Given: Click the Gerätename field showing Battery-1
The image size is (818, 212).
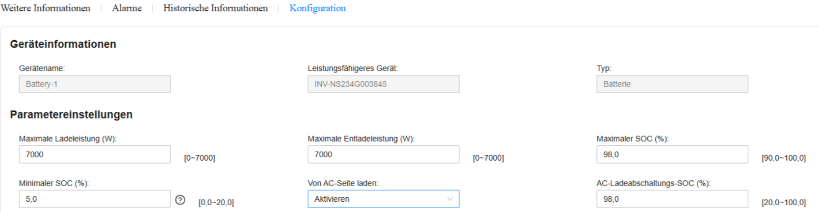Looking at the screenshot, I should (x=95, y=84).
